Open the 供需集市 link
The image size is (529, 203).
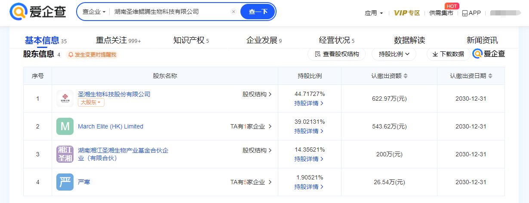(441, 13)
